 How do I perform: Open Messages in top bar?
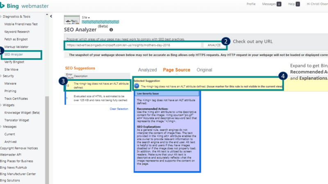pyautogui.click(x=269, y=4)
